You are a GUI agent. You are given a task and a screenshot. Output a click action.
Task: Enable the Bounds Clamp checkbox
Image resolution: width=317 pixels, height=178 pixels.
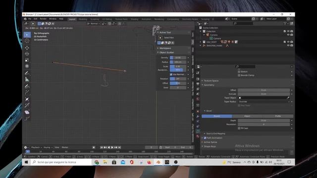pos(239,75)
